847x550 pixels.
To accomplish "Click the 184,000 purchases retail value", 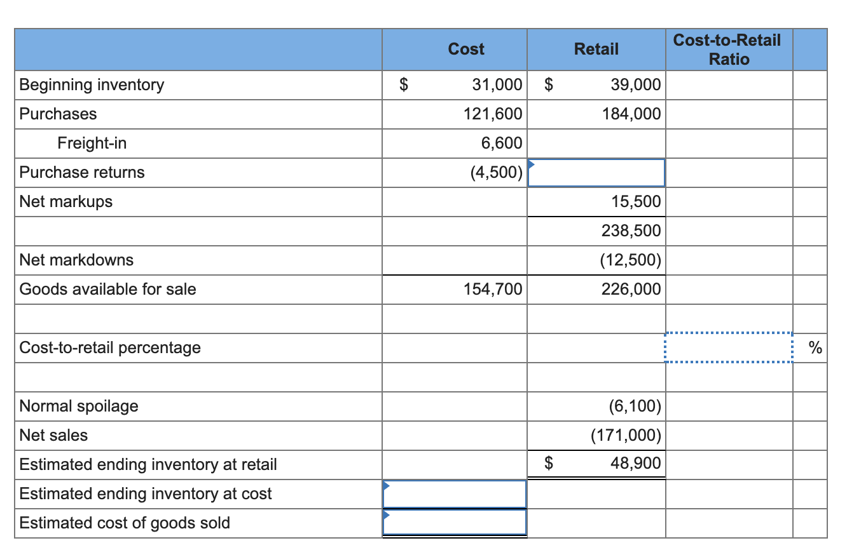I will 631,114.
